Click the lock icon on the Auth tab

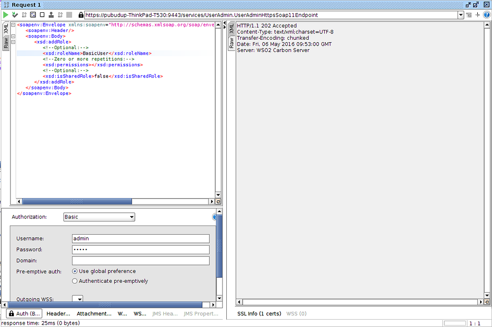coord(11,314)
